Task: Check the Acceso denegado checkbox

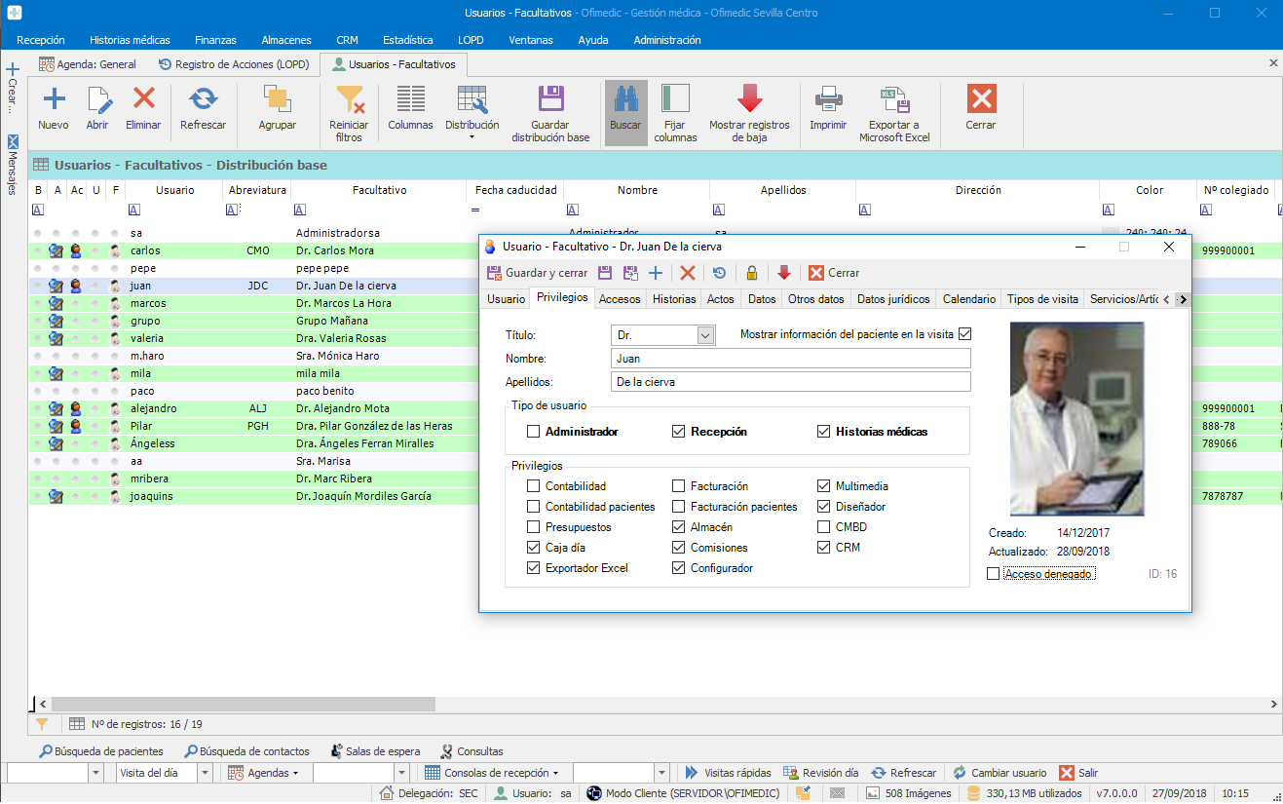Action: point(993,574)
